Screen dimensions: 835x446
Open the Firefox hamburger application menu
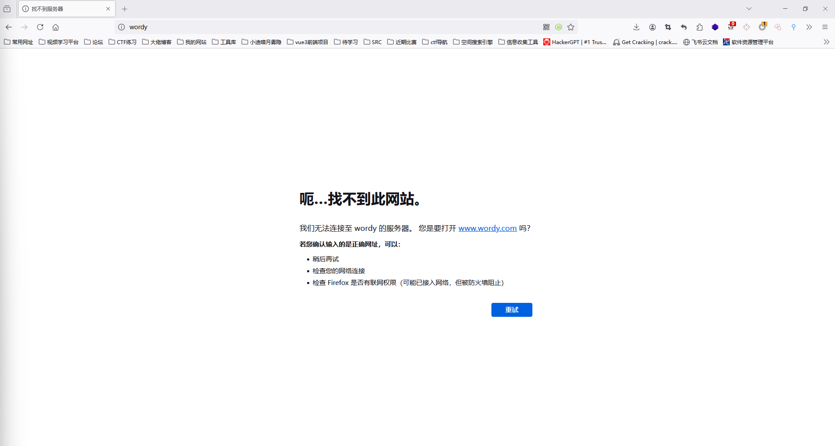click(825, 27)
